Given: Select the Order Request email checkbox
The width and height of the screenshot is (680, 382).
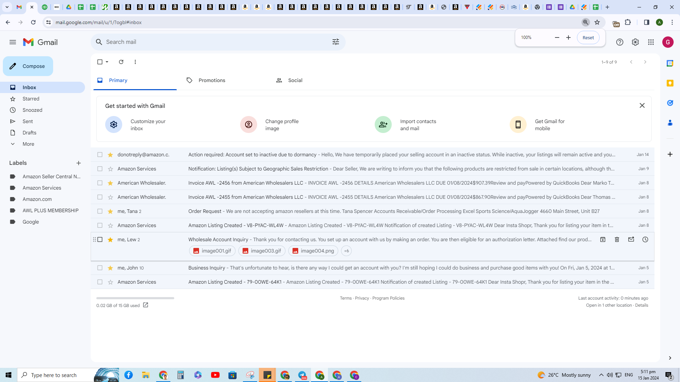Looking at the screenshot, I should [100, 211].
